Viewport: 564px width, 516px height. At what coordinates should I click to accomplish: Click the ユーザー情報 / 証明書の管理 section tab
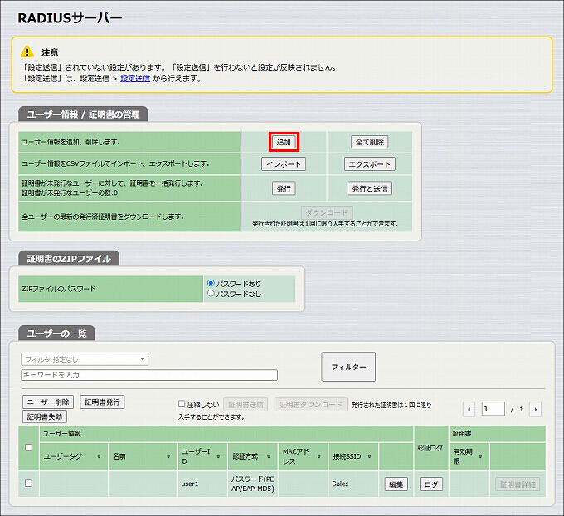[83, 114]
